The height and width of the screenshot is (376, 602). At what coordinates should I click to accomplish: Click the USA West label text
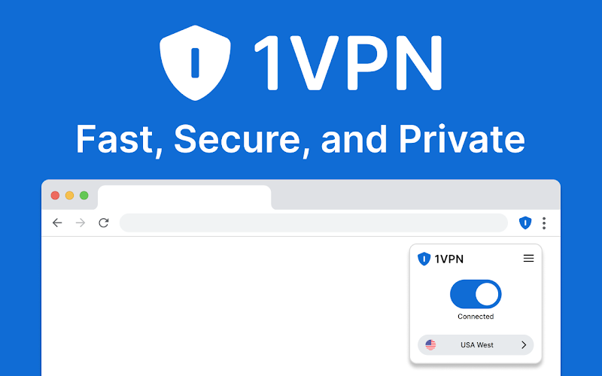click(477, 345)
